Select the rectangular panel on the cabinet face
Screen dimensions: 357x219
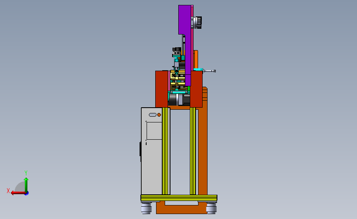154,131
